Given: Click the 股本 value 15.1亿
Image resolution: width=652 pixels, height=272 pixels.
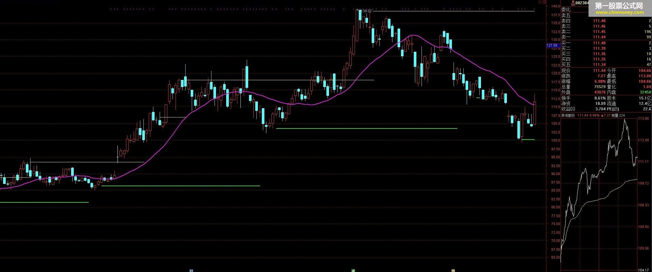Looking at the screenshot, I should point(645,98).
